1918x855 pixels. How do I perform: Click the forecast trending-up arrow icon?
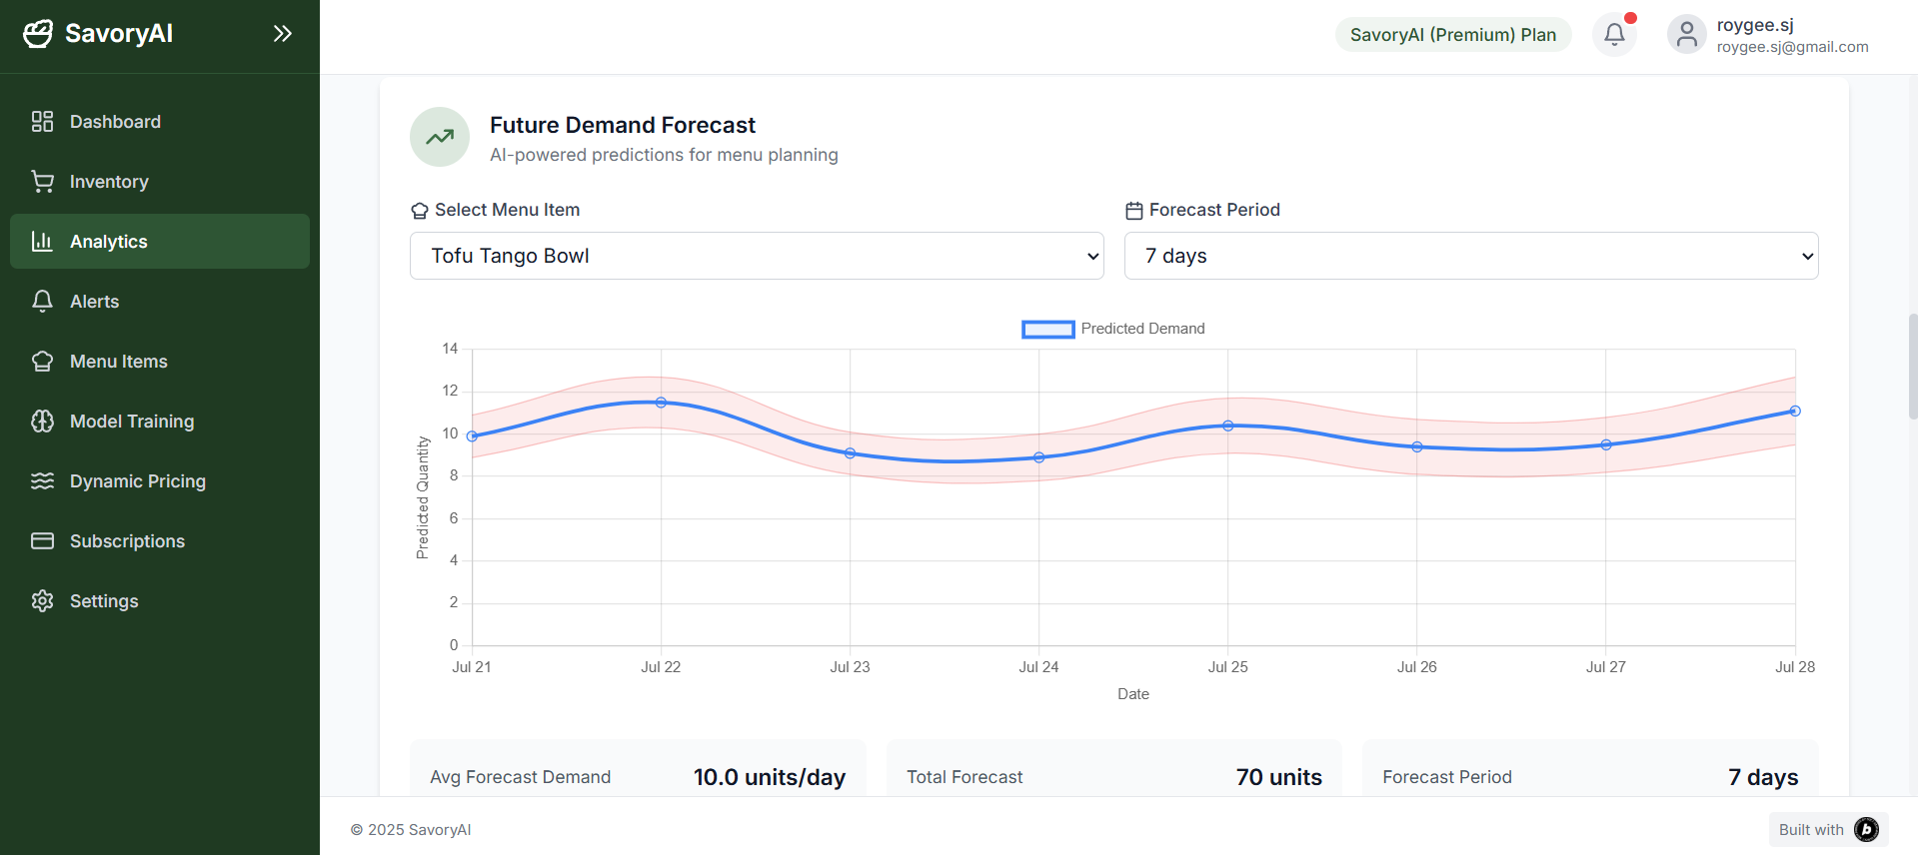(x=440, y=137)
